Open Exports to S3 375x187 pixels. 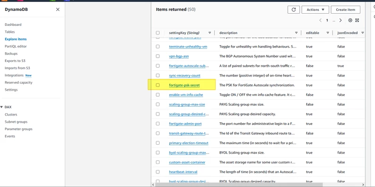(15, 61)
